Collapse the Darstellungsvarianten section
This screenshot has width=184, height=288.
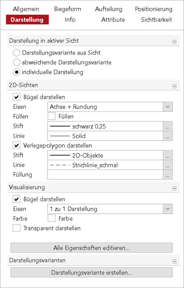[x=174, y=261]
